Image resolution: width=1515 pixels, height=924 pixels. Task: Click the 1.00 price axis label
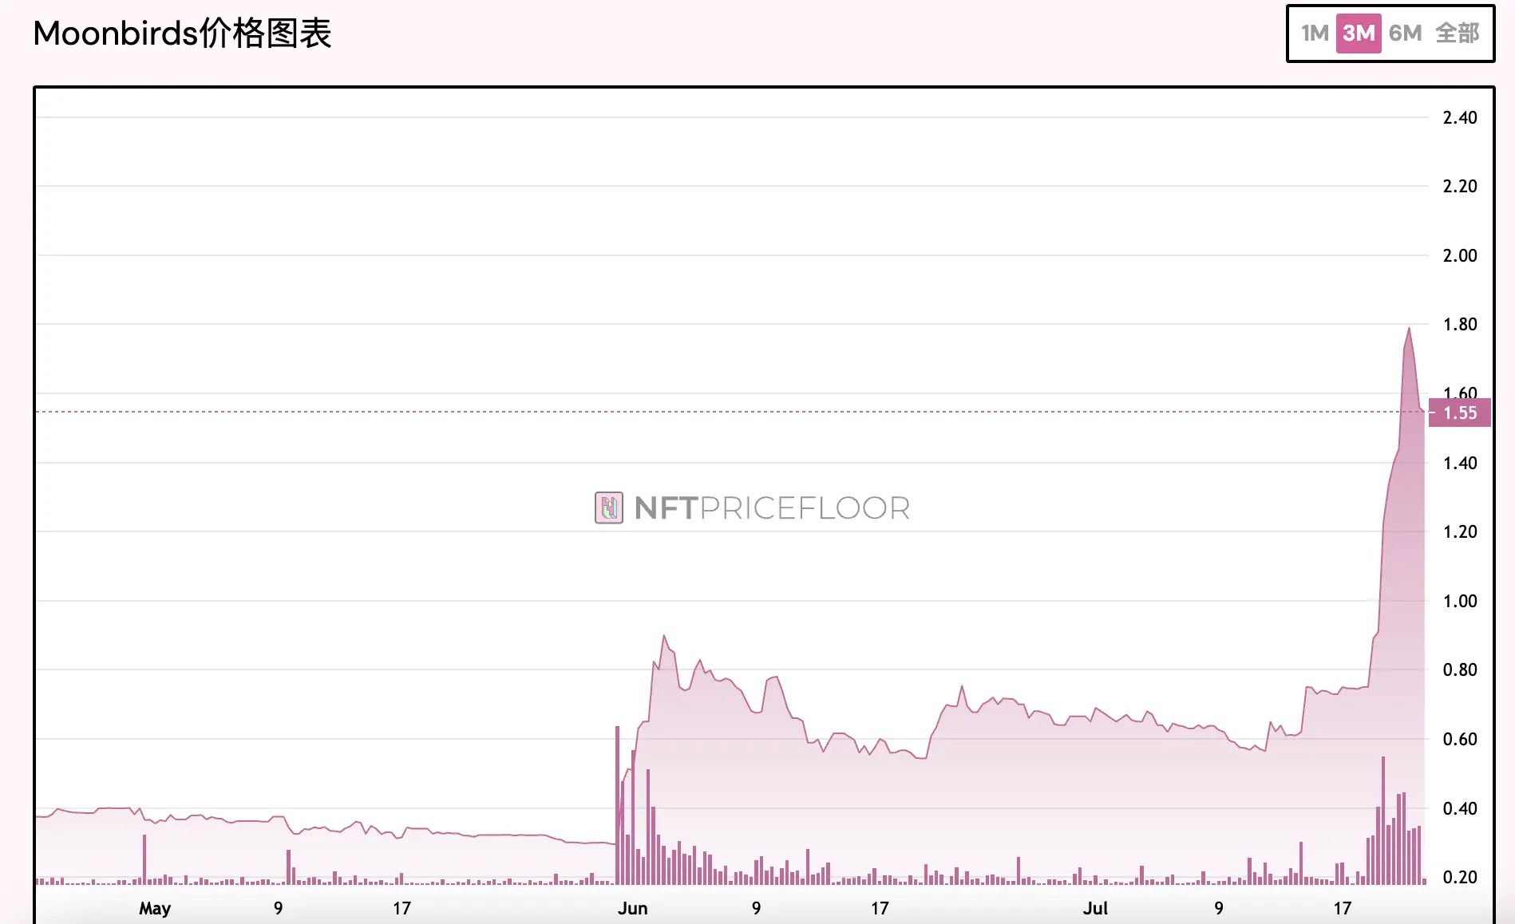[x=1459, y=602]
